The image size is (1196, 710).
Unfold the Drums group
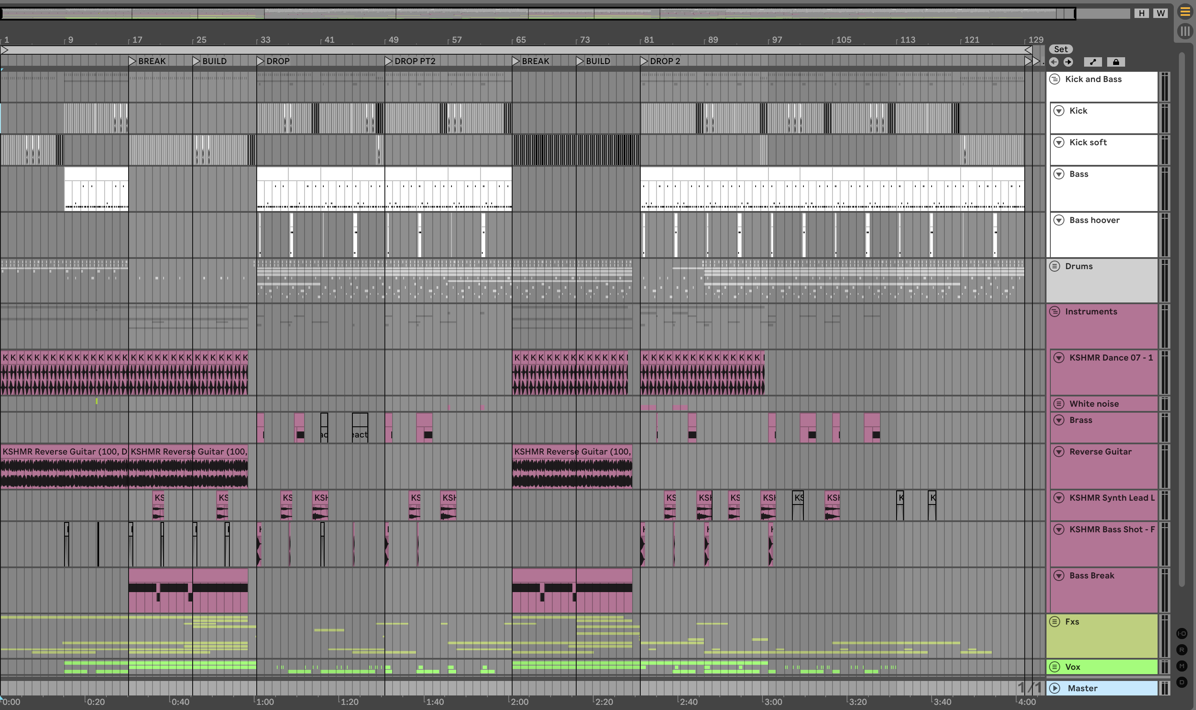click(x=1055, y=266)
